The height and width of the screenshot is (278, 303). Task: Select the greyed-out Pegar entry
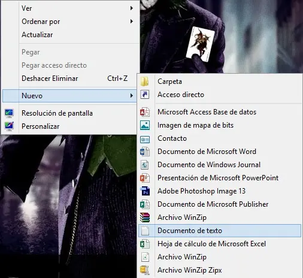pos(31,52)
